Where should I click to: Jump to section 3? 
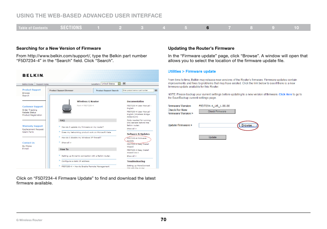(x=142, y=28)
